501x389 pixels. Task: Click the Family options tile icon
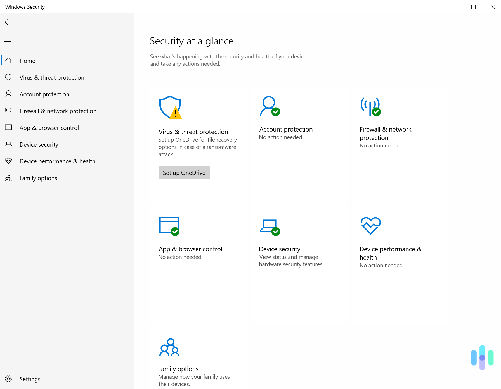coord(169,347)
